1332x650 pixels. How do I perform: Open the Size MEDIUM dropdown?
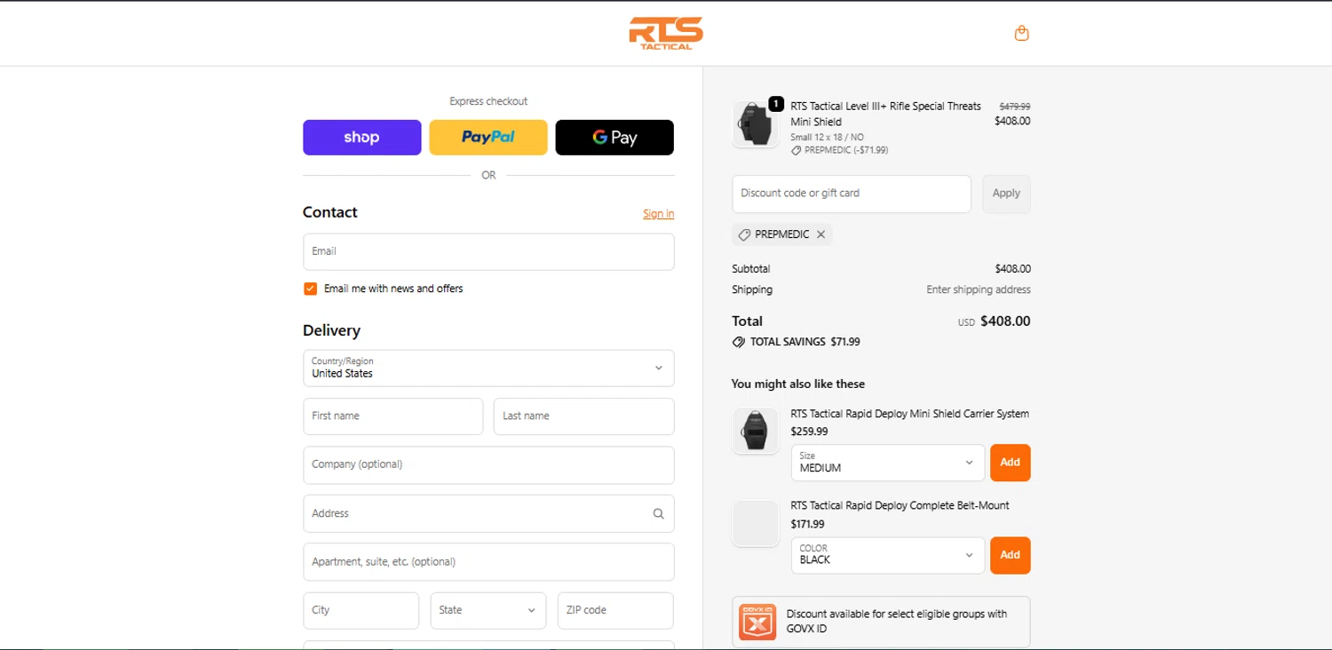(x=888, y=463)
